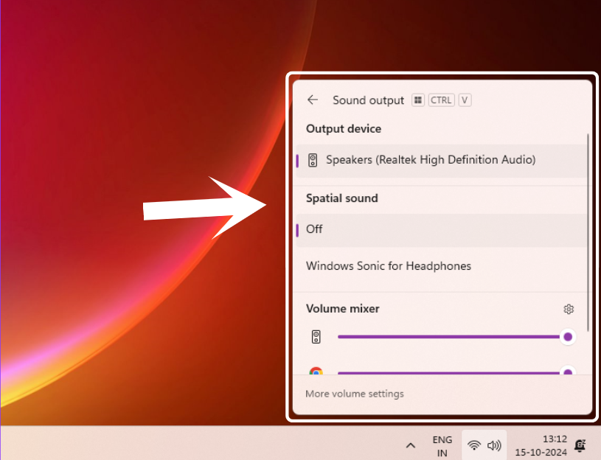Image resolution: width=601 pixels, height=460 pixels.
Task: Go back using the Sound output arrow
Action: point(313,100)
